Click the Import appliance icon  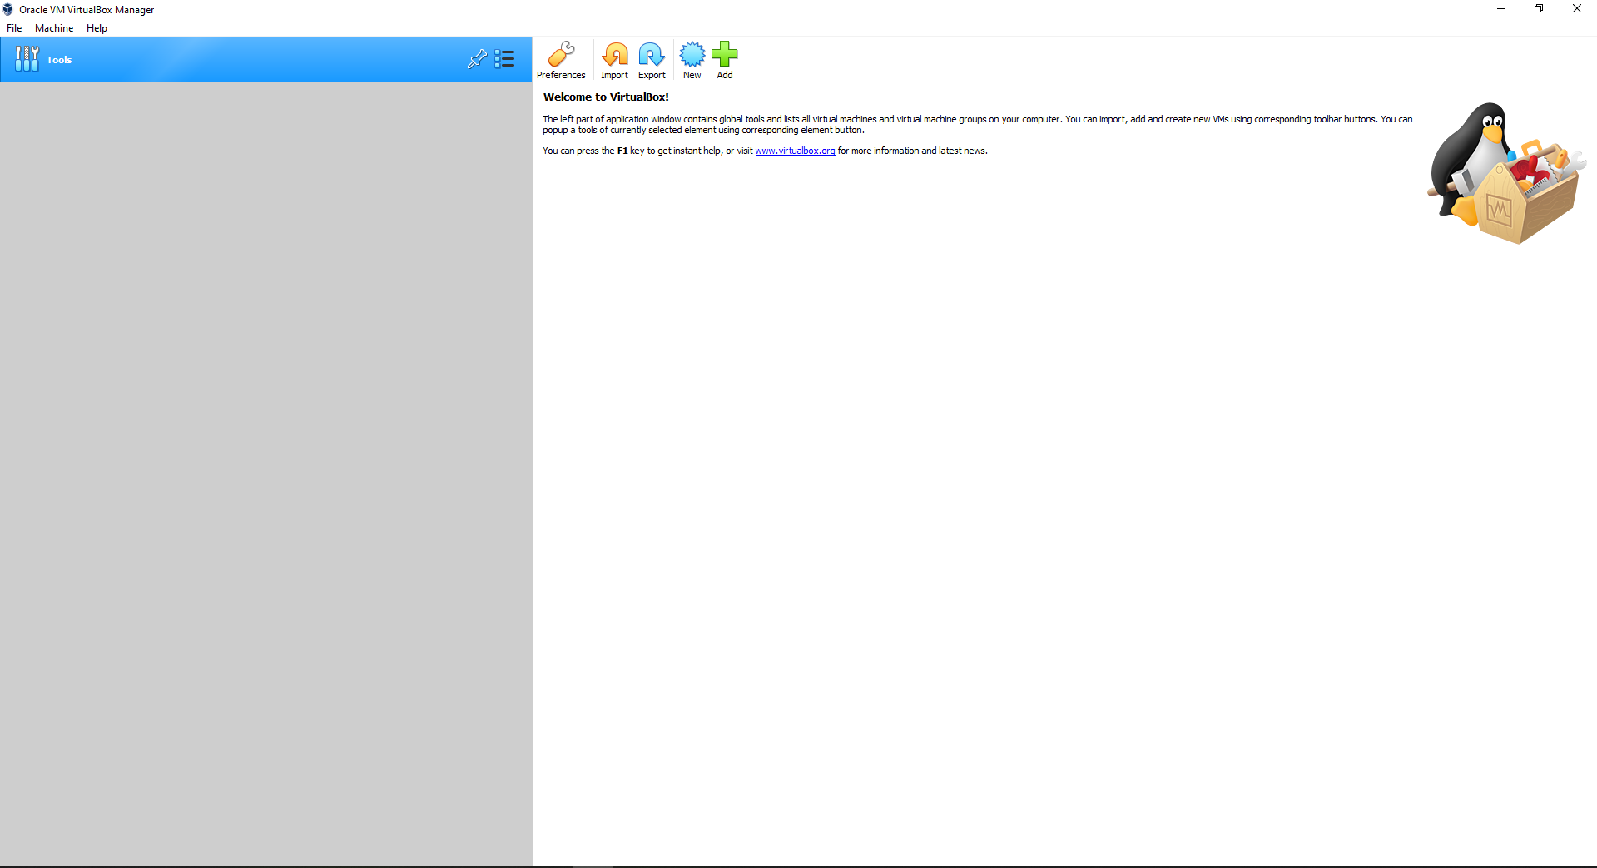(x=614, y=60)
